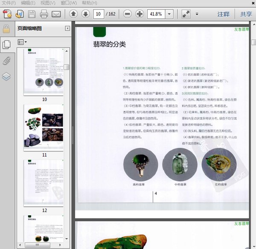Open the 注释 comment pane
Screen dimensions: 256x249
[x=224, y=14]
